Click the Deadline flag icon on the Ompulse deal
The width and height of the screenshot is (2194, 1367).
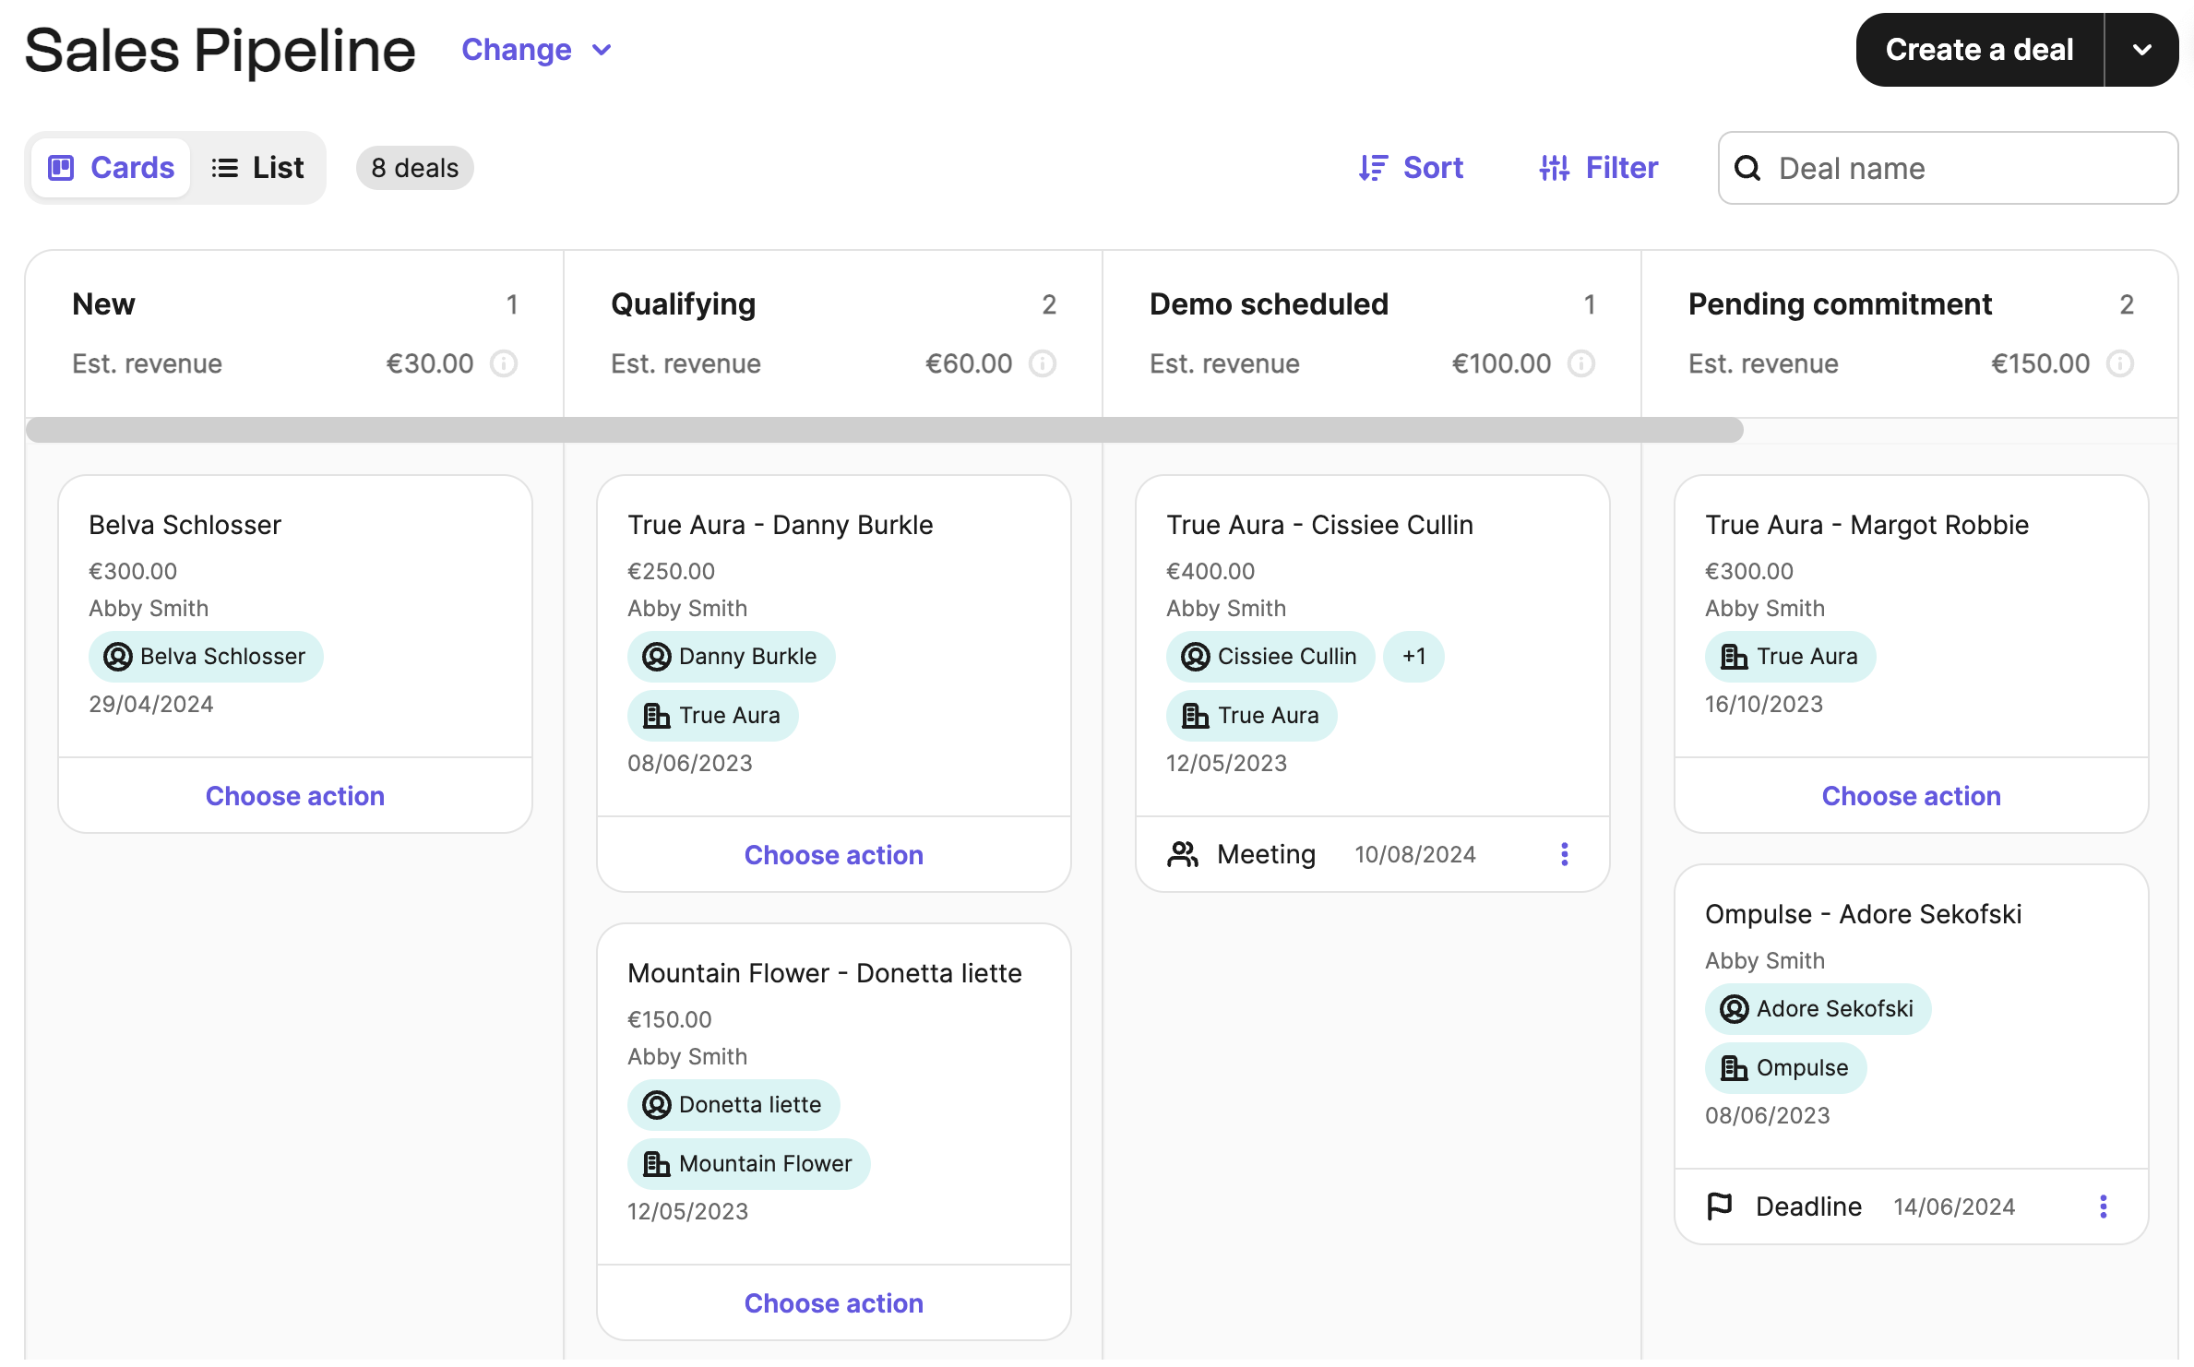(x=1720, y=1207)
